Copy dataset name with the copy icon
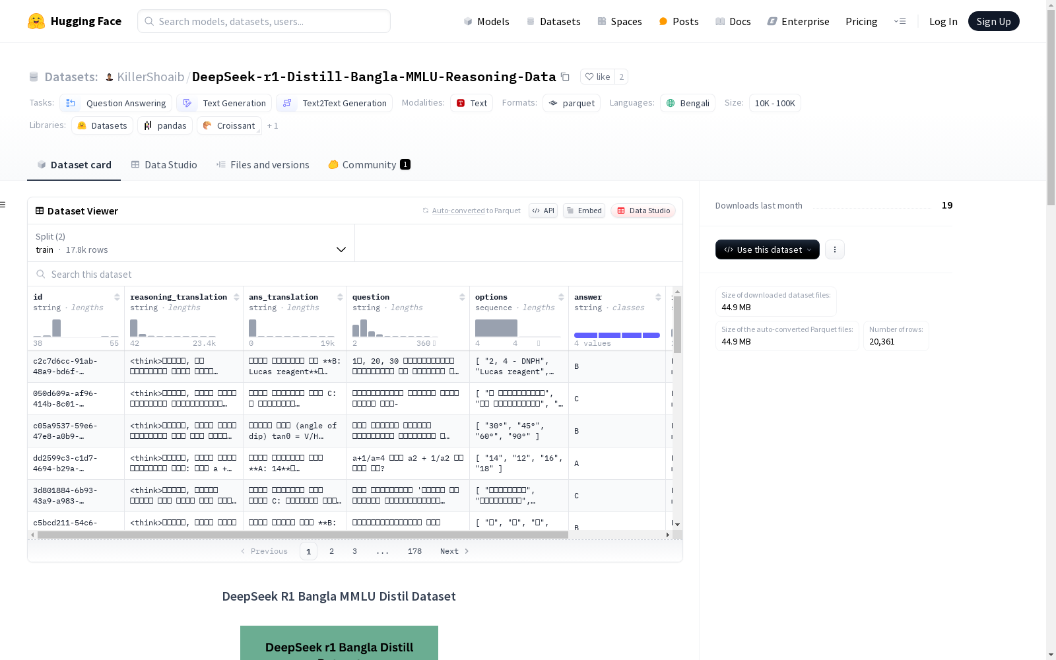 click(x=565, y=77)
